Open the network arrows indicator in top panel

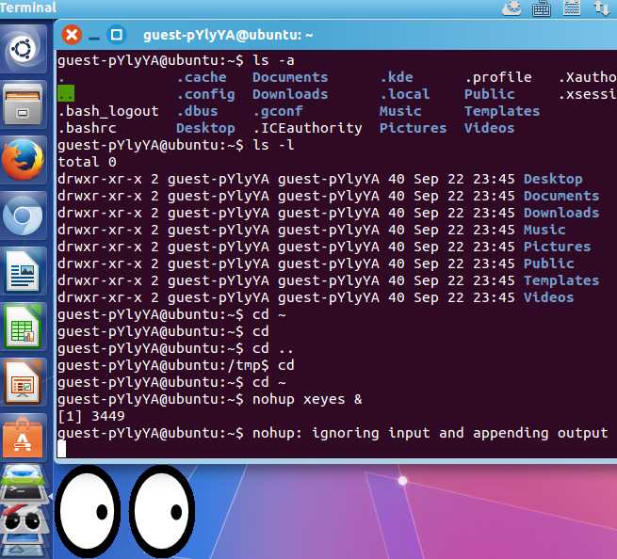tap(602, 8)
